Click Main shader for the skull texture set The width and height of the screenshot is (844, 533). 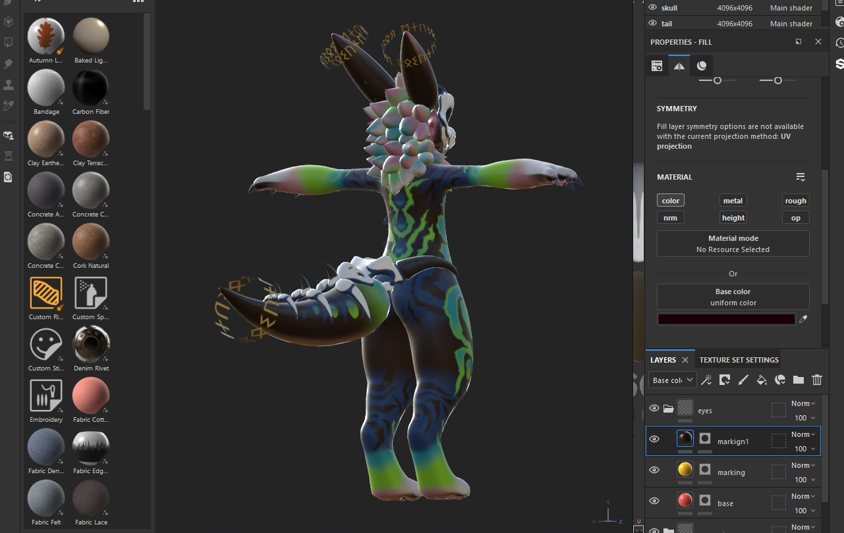791,8
